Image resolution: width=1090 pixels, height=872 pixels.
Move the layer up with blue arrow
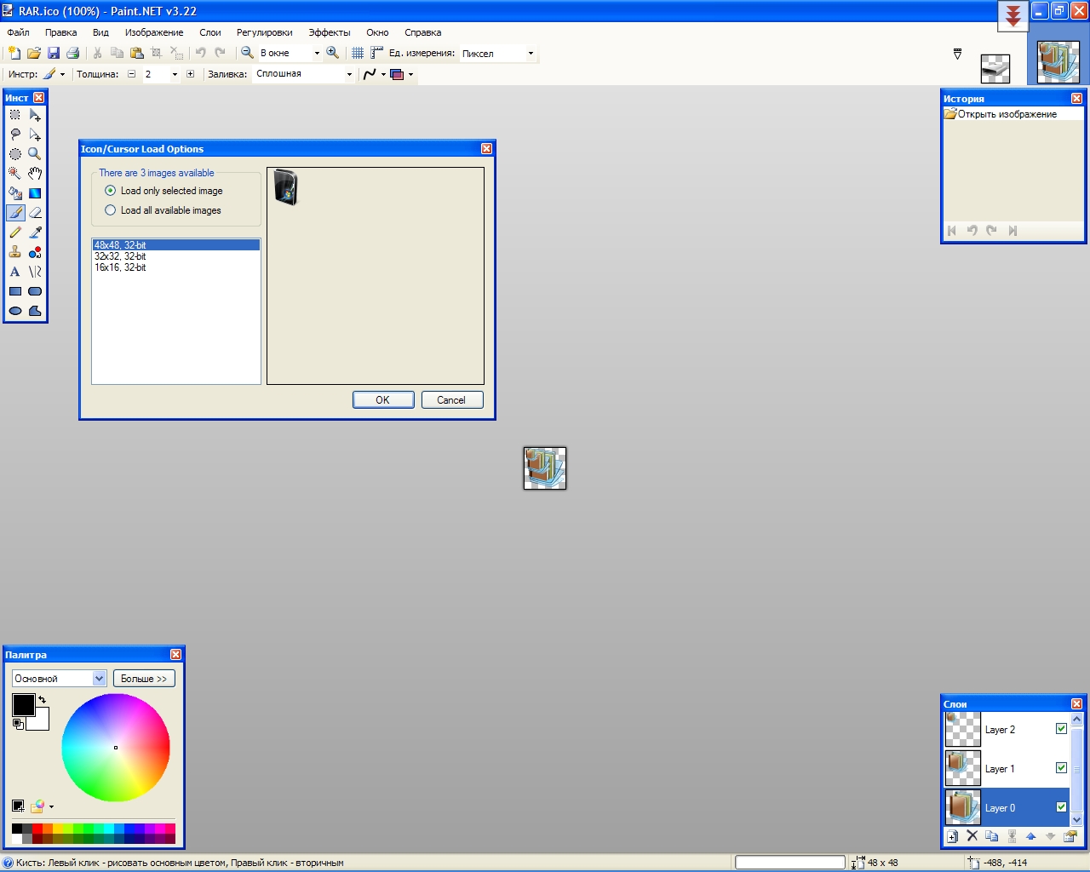(1031, 836)
